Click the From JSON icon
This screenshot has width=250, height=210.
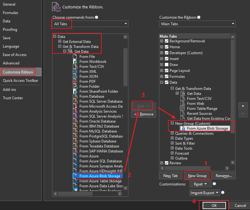75,77
